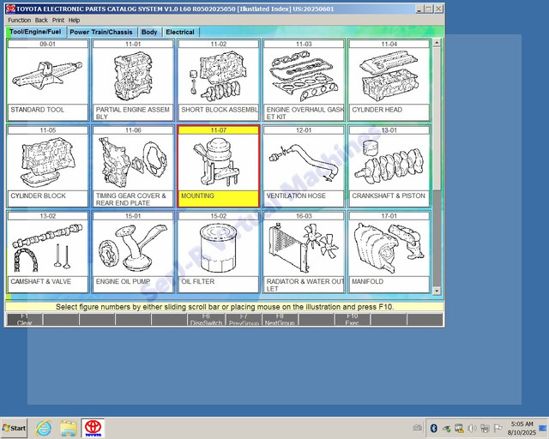Open the Function menu
This screenshot has width=549, height=439.
[19, 20]
